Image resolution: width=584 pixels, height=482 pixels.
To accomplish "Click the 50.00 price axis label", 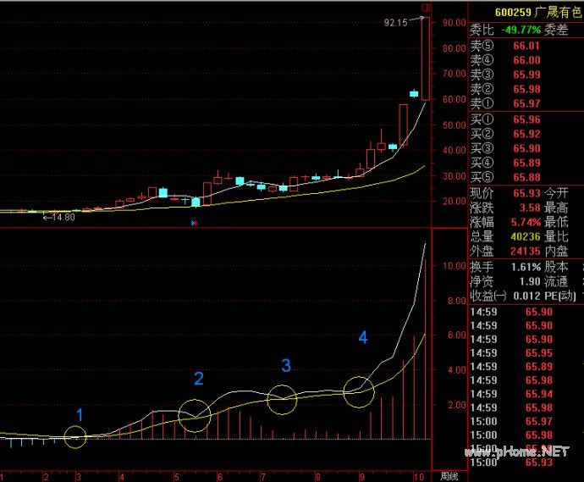I will coord(454,125).
